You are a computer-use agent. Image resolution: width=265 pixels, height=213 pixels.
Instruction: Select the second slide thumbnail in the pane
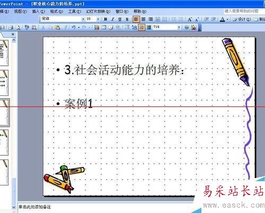4,83
